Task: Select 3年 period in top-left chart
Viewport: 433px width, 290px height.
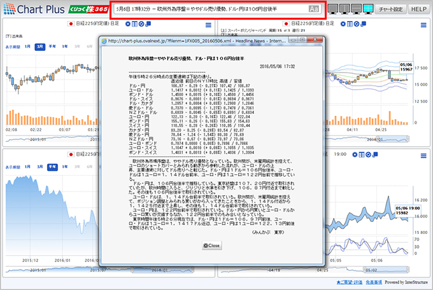Action: pyautogui.click(x=77, y=46)
